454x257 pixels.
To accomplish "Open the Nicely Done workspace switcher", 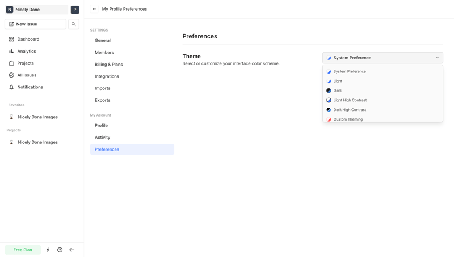I will point(36,10).
